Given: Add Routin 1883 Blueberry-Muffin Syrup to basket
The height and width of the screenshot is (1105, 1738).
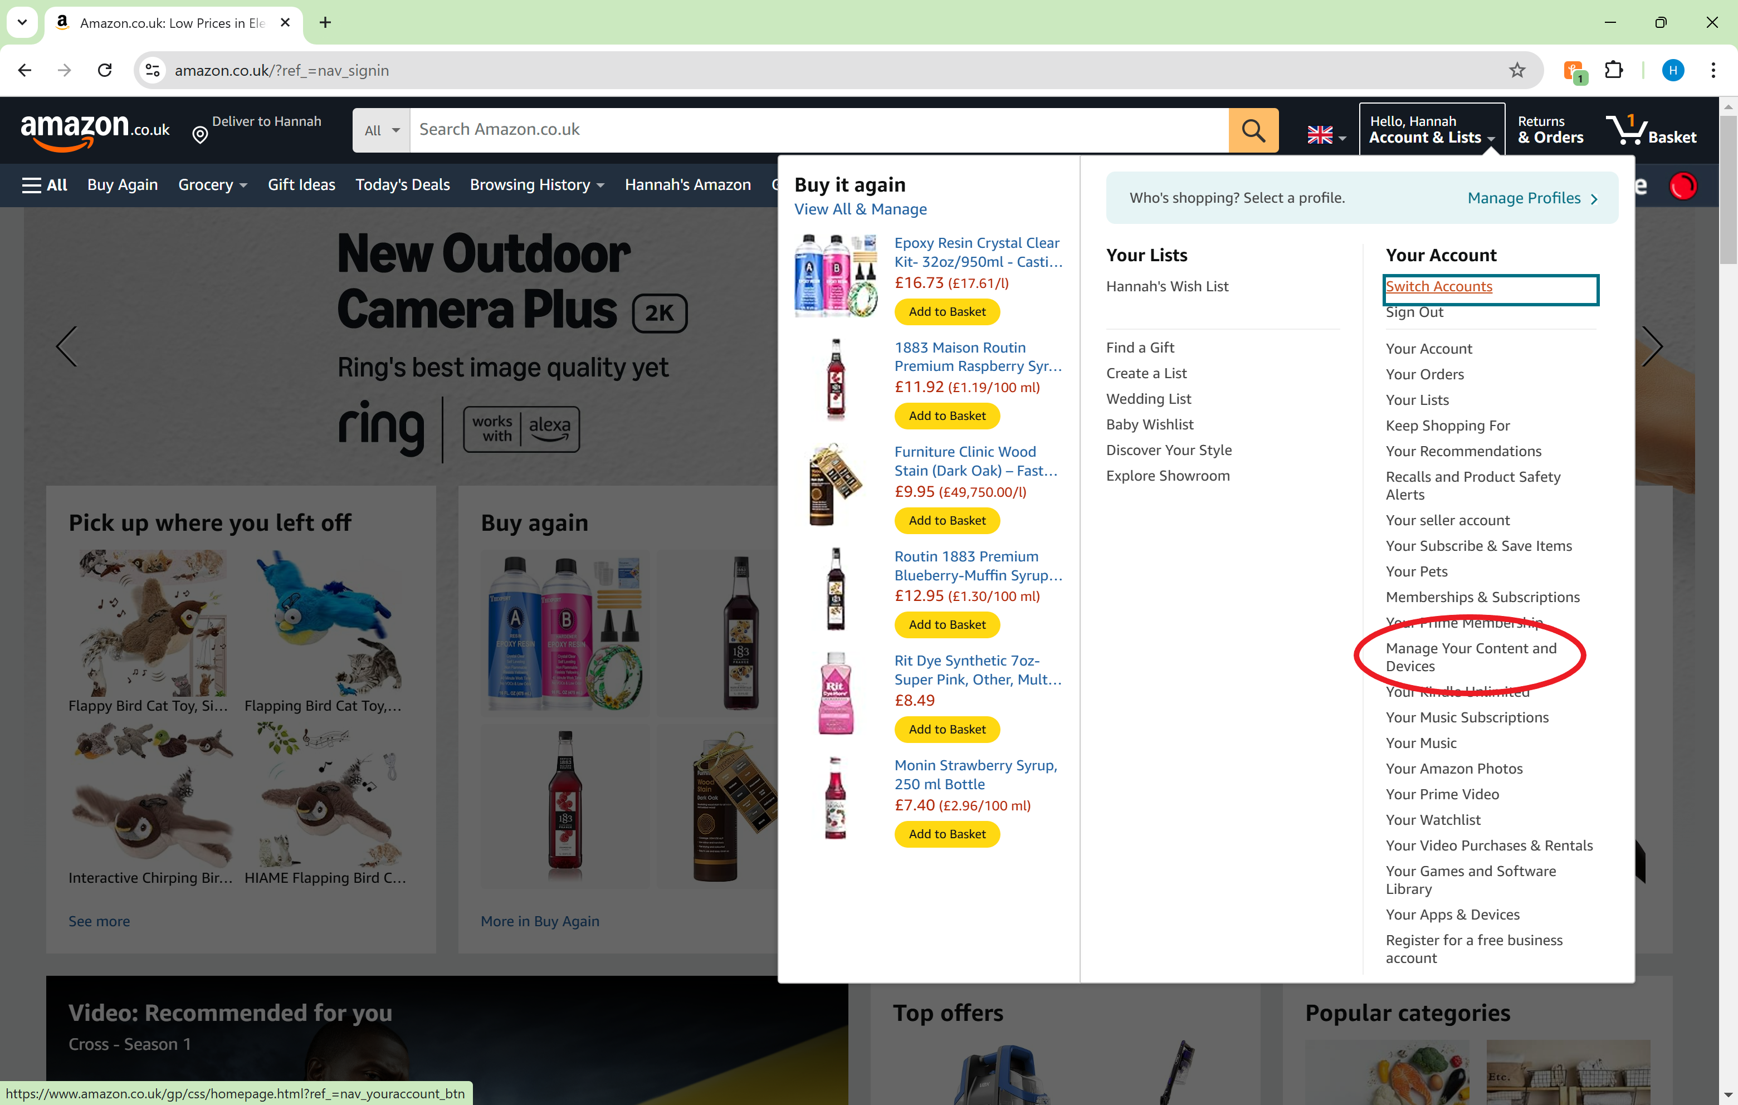Looking at the screenshot, I should [x=947, y=625].
